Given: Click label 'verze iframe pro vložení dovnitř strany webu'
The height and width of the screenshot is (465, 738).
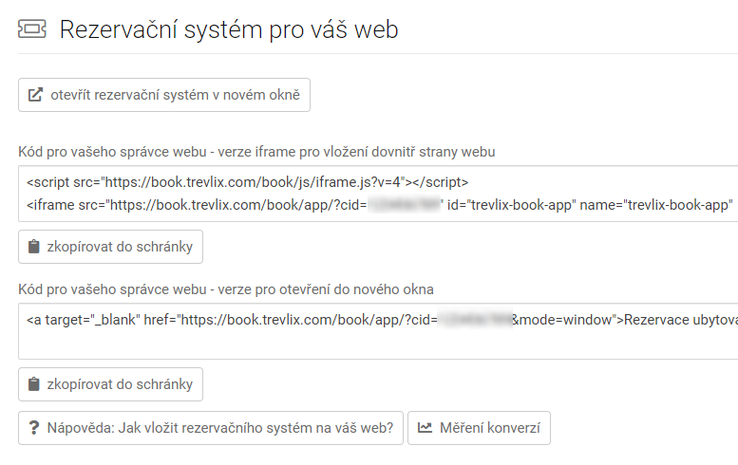Looking at the screenshot, I should point(356,152).
